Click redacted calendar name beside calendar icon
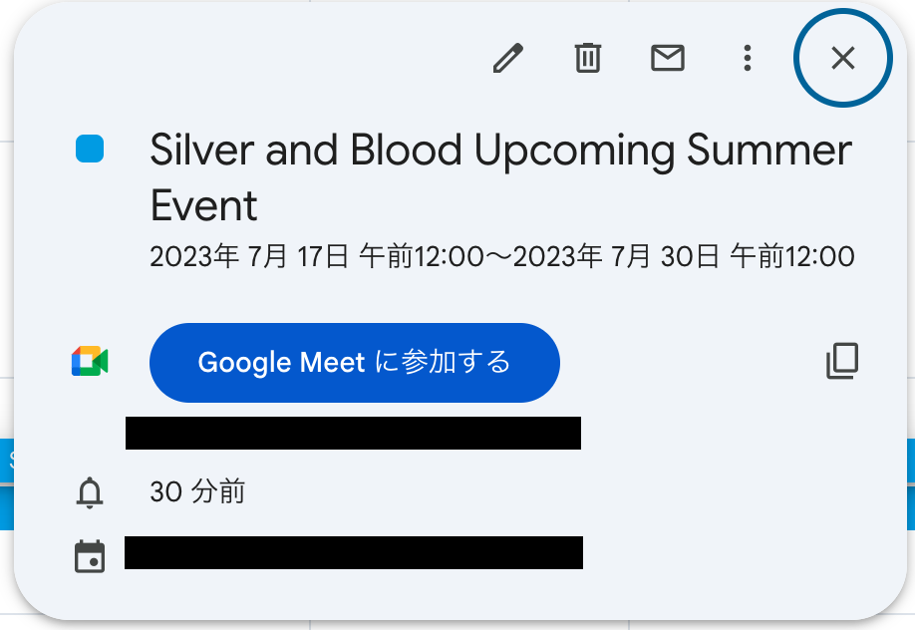Image resolution: width=915 pixels, height=630 pixels. pos(353,552)
